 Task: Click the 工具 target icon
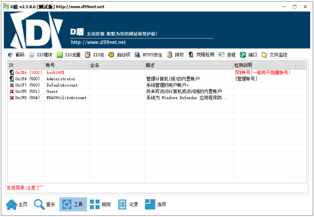pos(67,204)
